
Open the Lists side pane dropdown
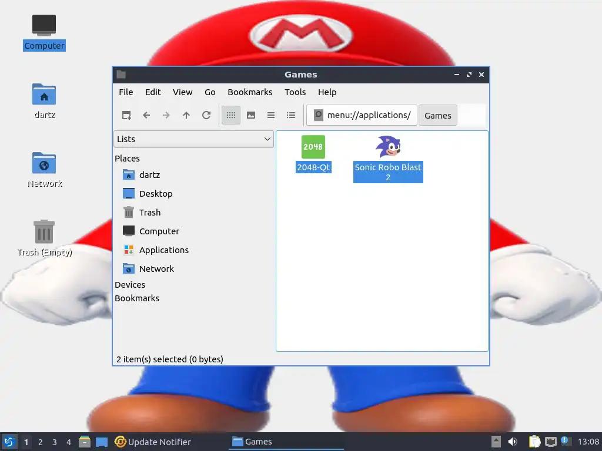(x=193, y=139)
